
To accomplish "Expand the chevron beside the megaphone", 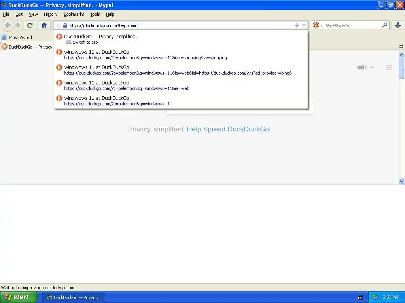I will coord(372,67).
